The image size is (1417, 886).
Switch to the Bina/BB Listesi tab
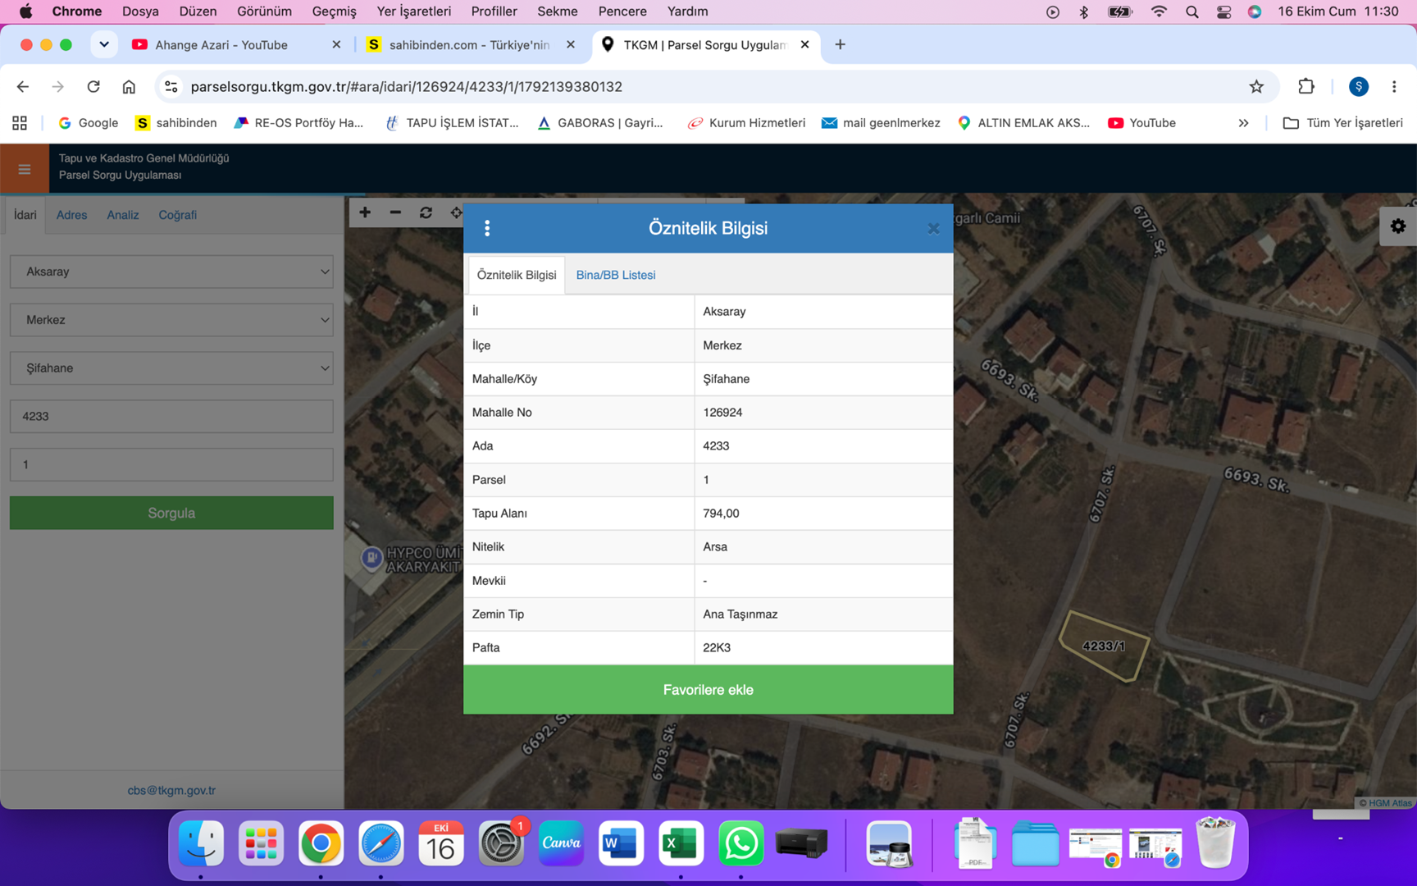pos(616,275)
